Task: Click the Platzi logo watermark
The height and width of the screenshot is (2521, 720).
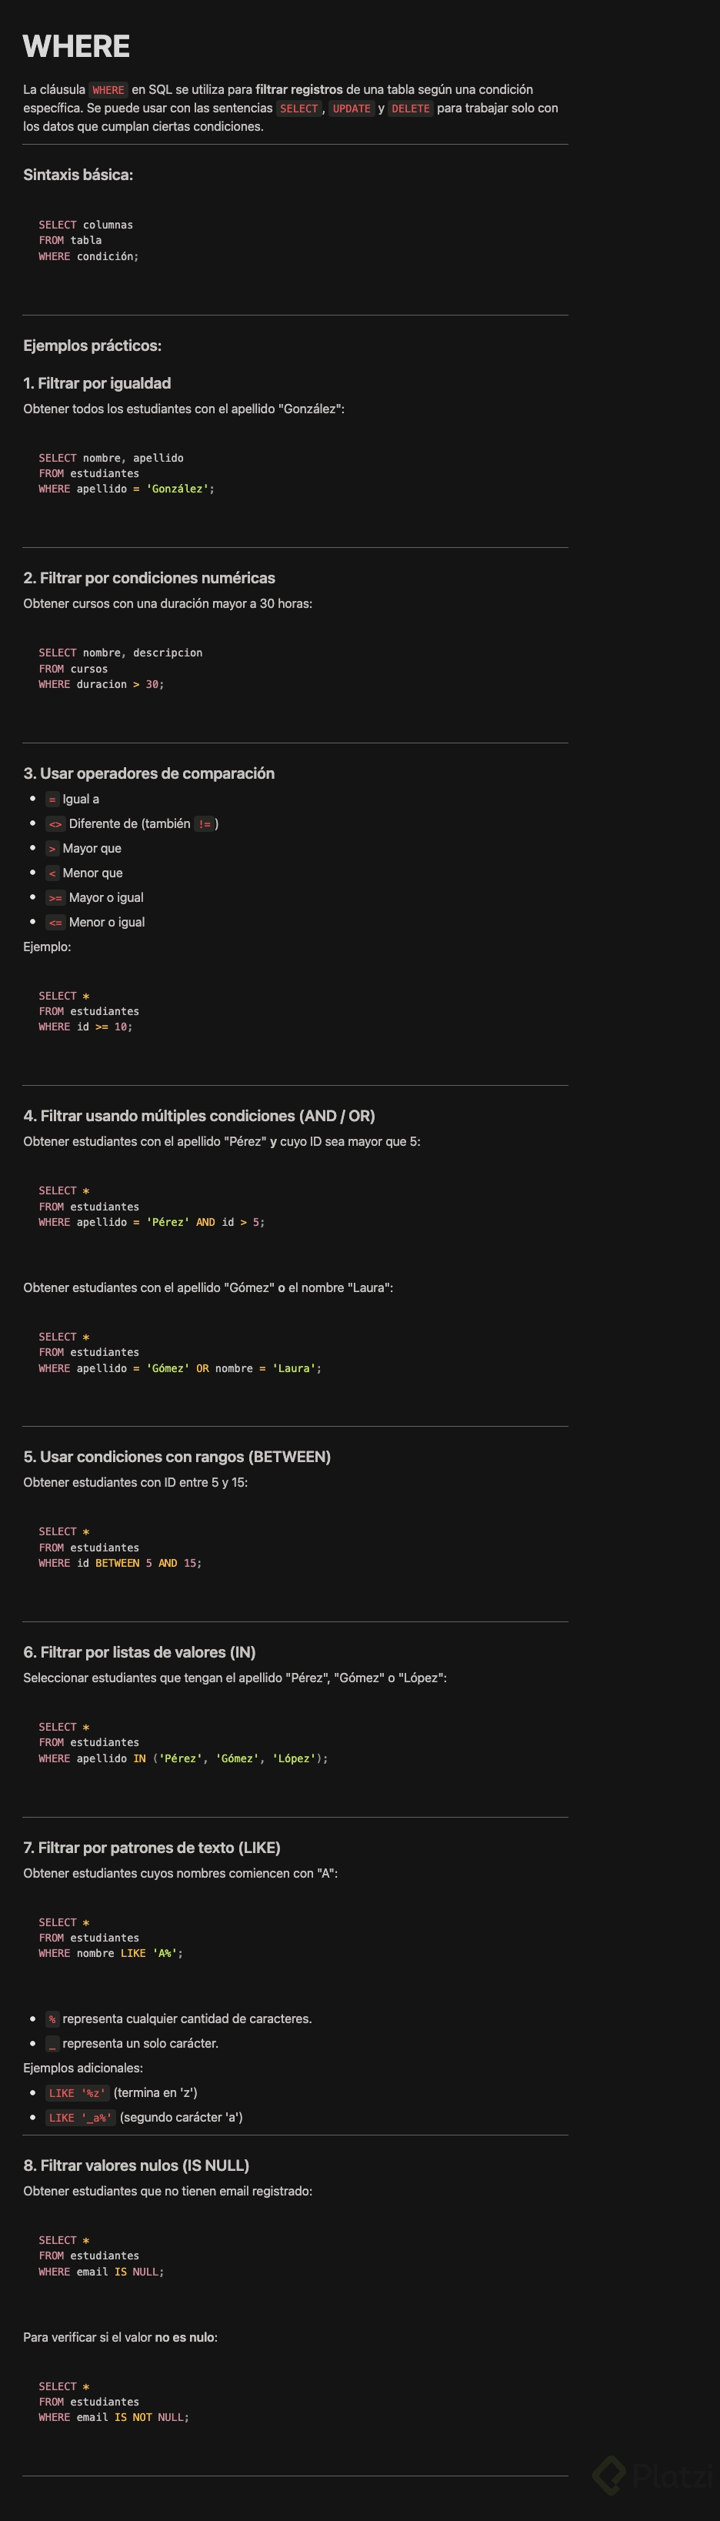Action: 654,2475
